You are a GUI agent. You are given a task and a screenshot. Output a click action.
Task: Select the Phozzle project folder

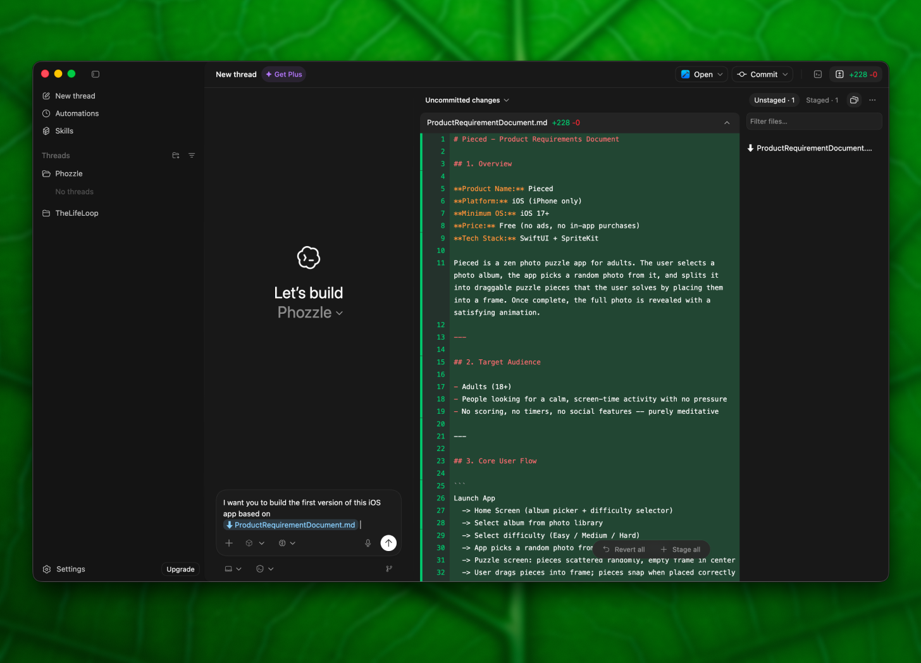pyautogui.click(x=62, y=174)
